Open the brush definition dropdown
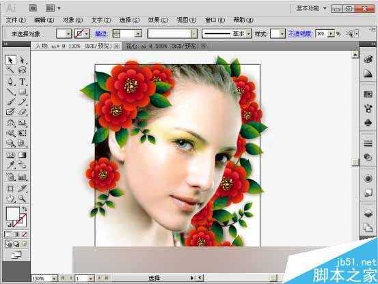The width and height of the screenshot is (378, 284). click(x=194, y=34)
